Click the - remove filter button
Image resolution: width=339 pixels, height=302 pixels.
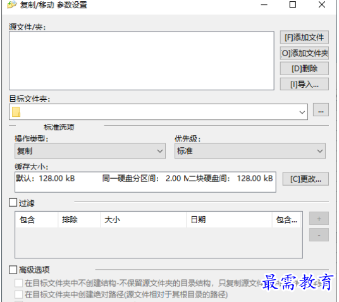pos(319,235)
